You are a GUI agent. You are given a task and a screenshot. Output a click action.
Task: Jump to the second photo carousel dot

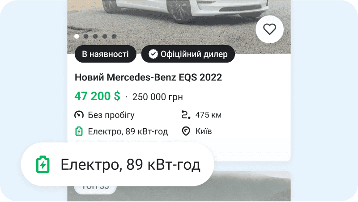[x=86, y=36]
